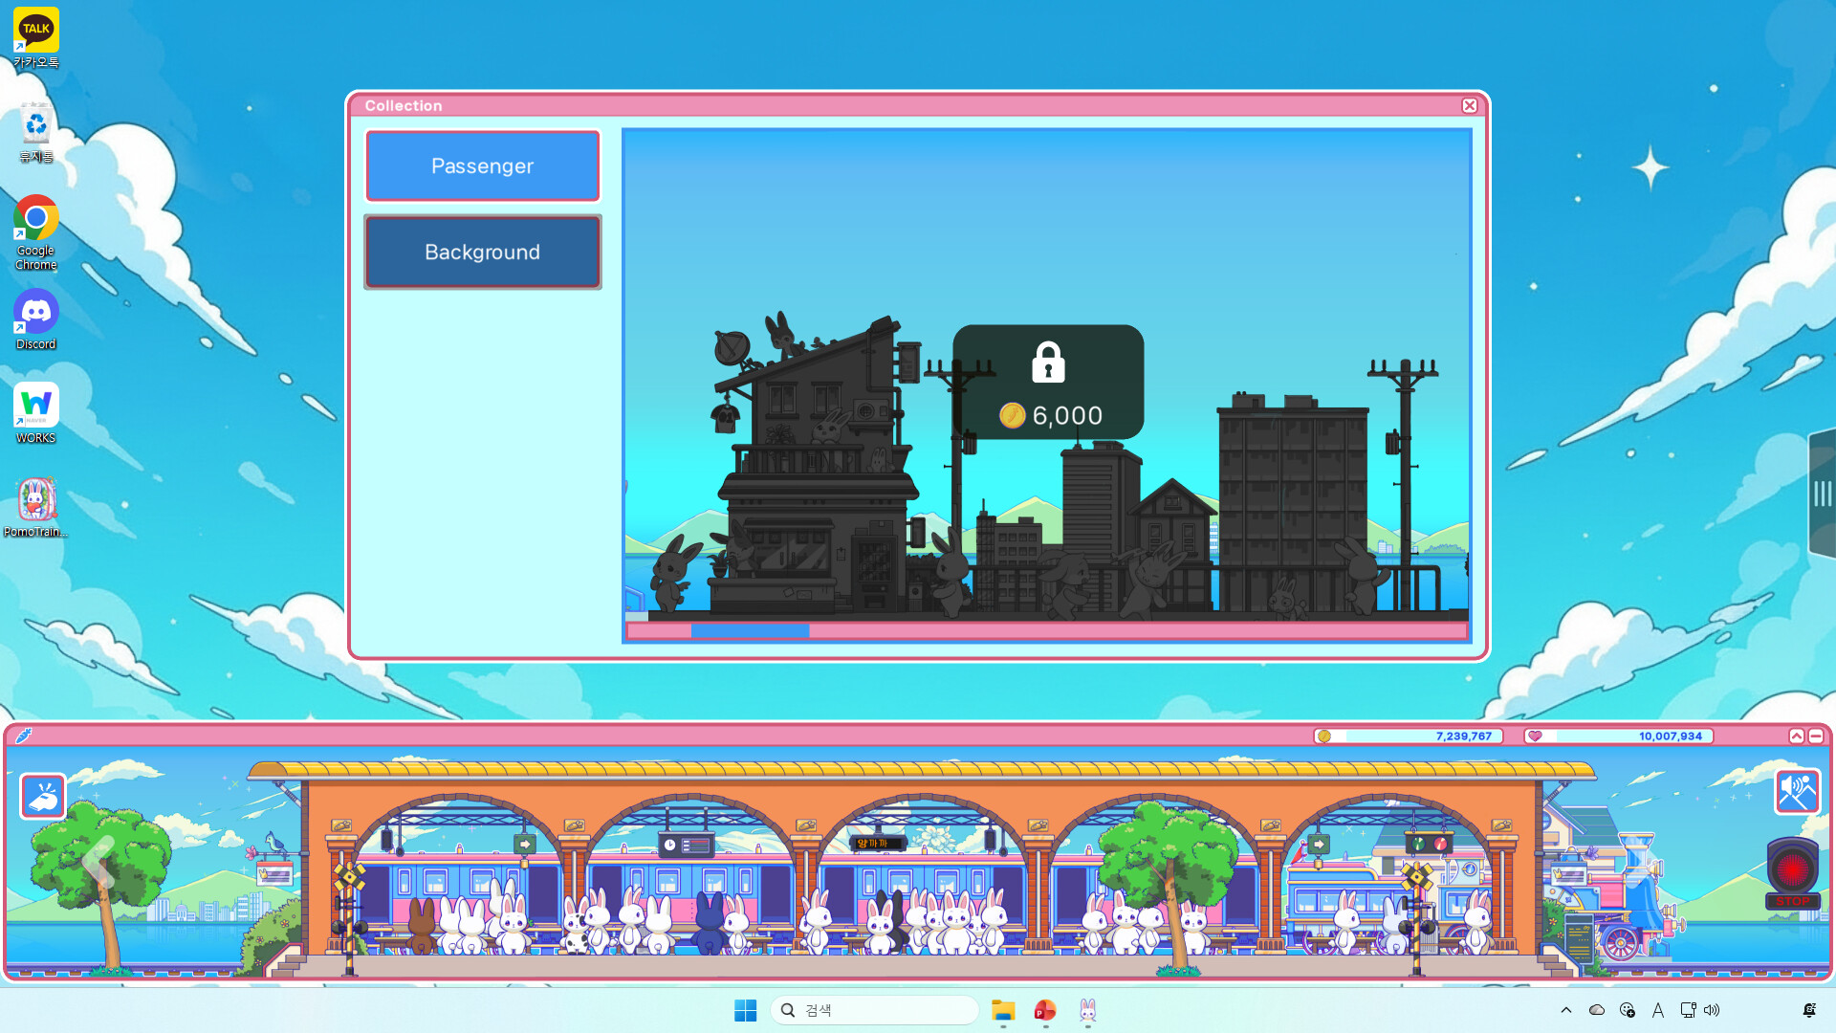Open KakaoTalk from the desktop
The height and width of the screenshot is (1033, 1836).
point(35,29)
